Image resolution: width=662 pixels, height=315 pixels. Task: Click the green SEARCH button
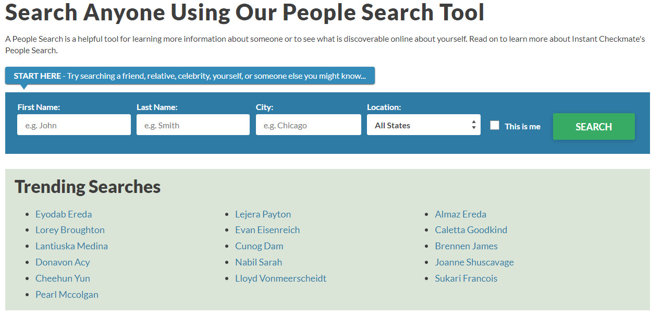[594, 127]
